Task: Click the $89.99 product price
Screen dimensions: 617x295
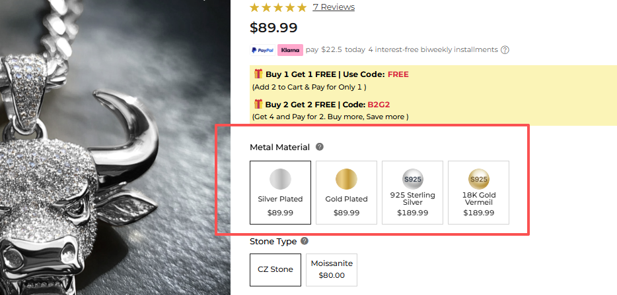Action: click(x=273, y=28)
